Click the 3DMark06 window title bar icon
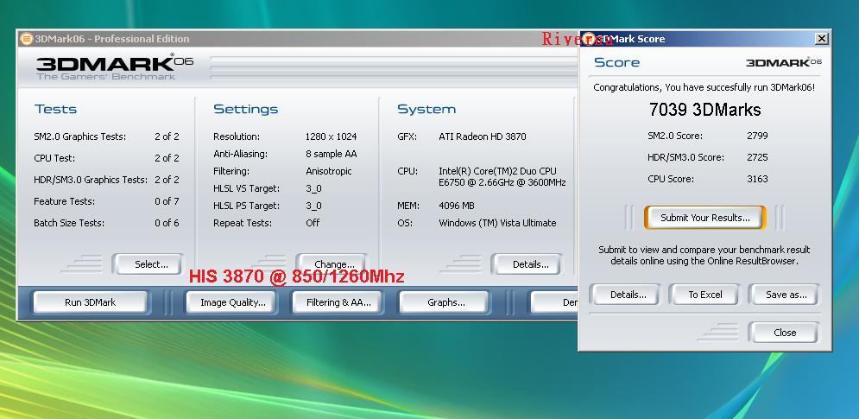859x419 pixels. [x=26, y=39]
